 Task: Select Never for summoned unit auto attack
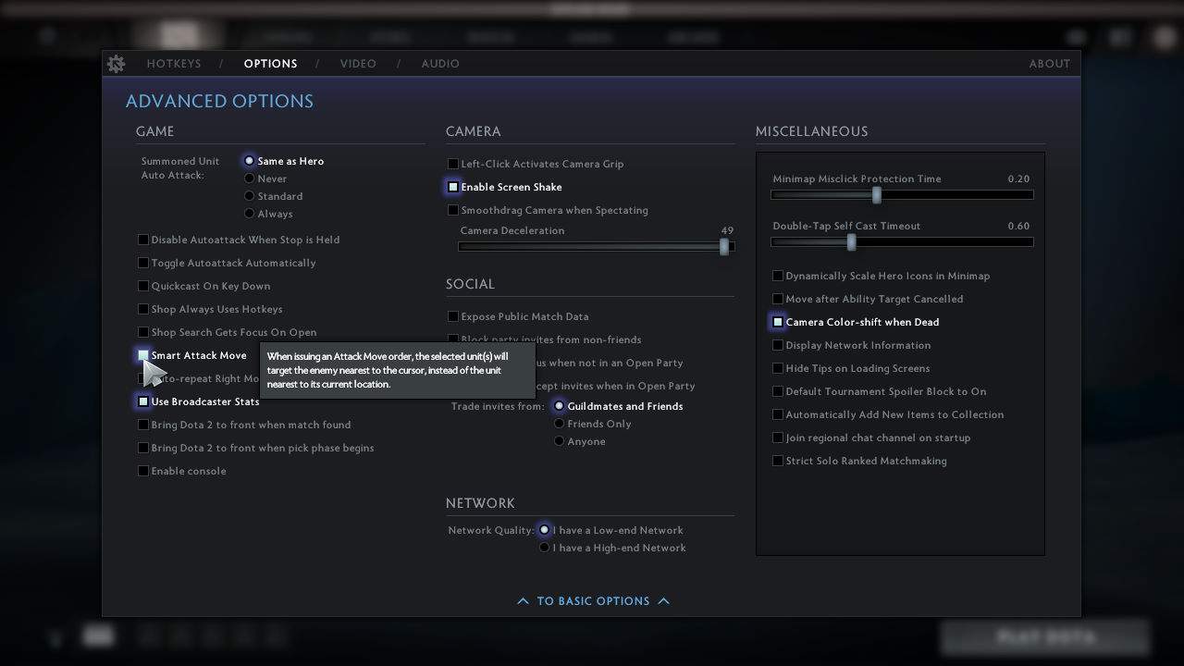249,179
